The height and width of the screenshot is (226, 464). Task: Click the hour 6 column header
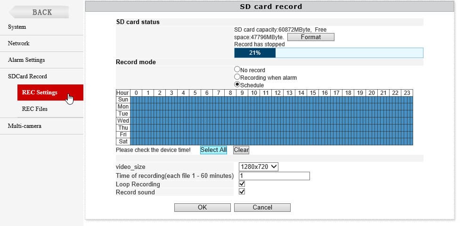pyautogui.click(x=207, y=93)
